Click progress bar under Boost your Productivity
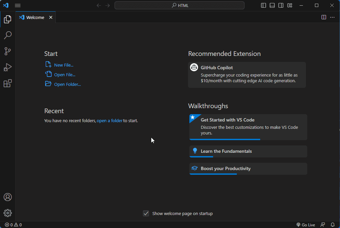The height and width of the screenshot is (228, 340). click(x=213, y=174)
